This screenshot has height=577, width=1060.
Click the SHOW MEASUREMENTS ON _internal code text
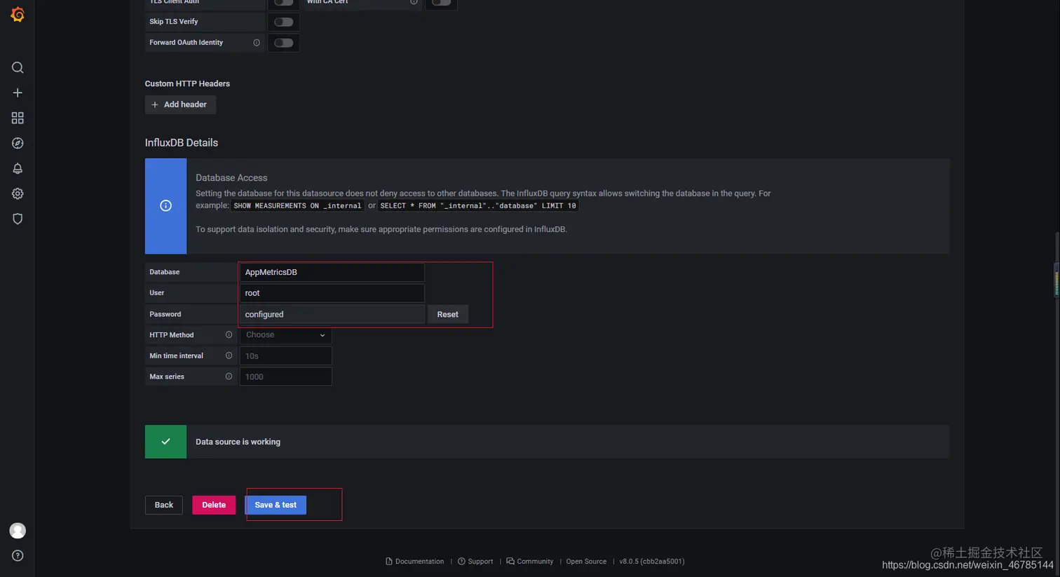(x=298, y=205)
